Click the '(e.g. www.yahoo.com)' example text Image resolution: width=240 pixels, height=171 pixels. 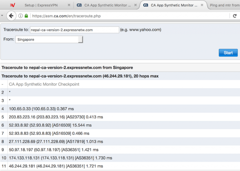141,30
